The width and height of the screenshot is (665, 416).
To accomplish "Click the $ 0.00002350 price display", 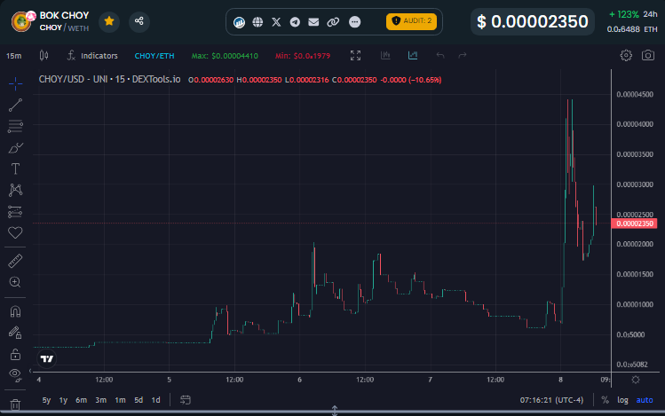I will click(x=532, y=21).
